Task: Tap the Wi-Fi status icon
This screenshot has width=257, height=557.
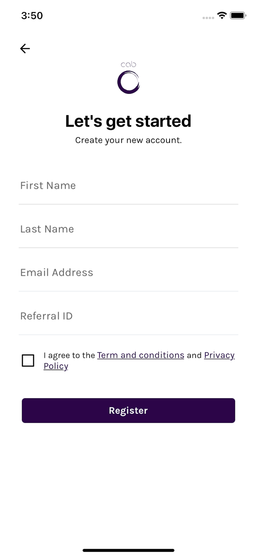Action: pos(222,16)
